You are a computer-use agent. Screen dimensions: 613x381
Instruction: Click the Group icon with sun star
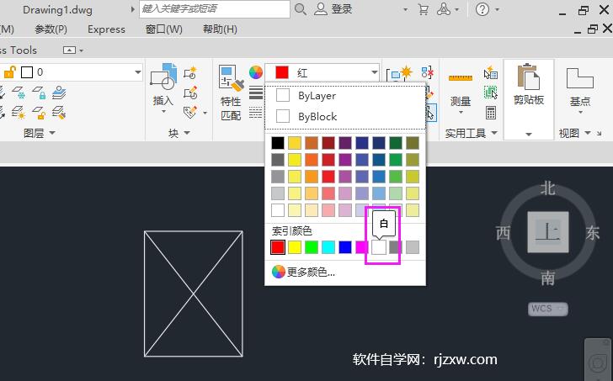(x=399, y=72)
